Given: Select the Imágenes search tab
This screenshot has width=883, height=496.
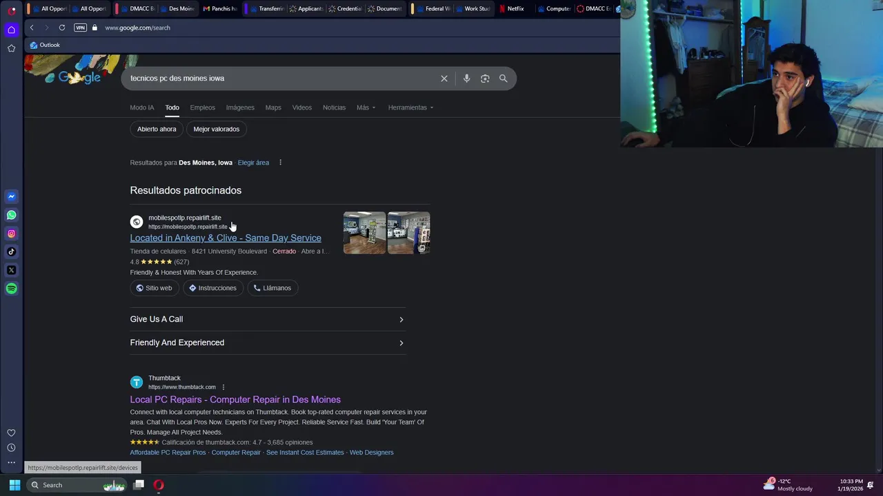Looking at the screenshot, I should coord(240,107).
